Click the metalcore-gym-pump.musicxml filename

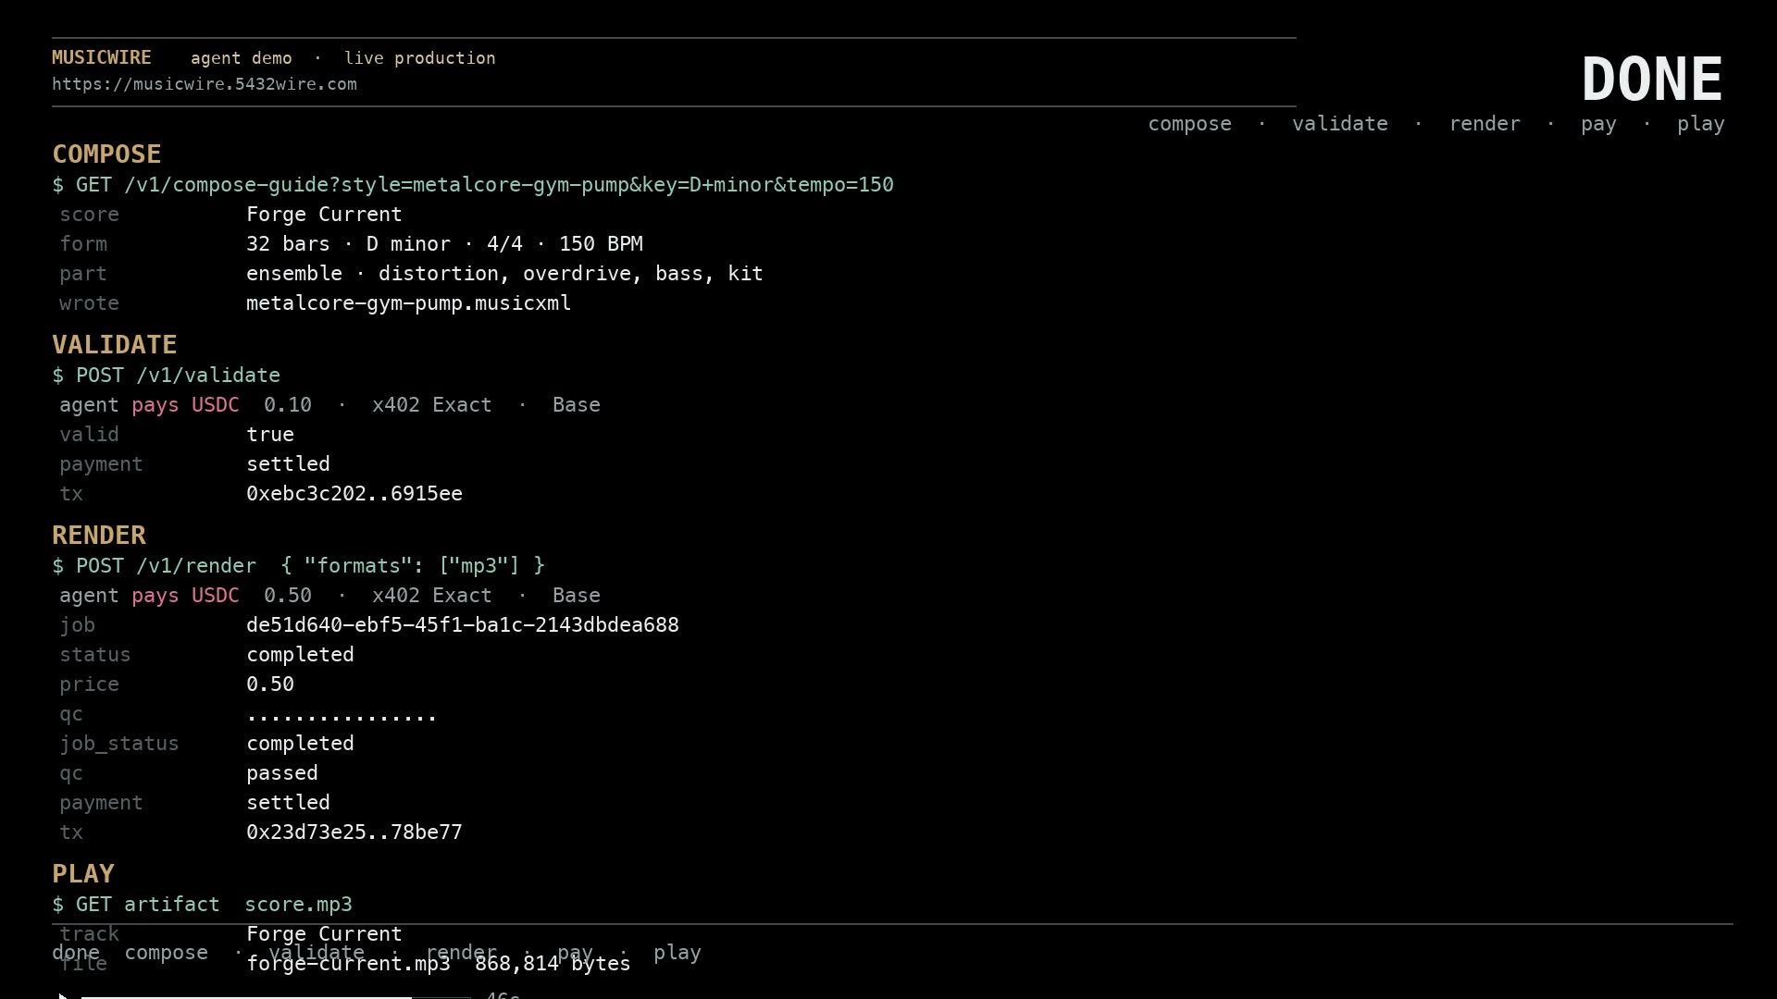[x=409, y=303]
